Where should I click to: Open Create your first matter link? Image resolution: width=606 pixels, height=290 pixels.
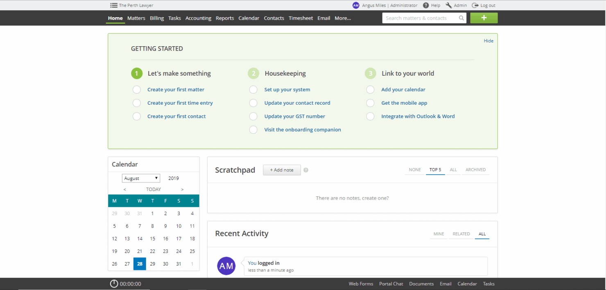(x=176, y=90)
